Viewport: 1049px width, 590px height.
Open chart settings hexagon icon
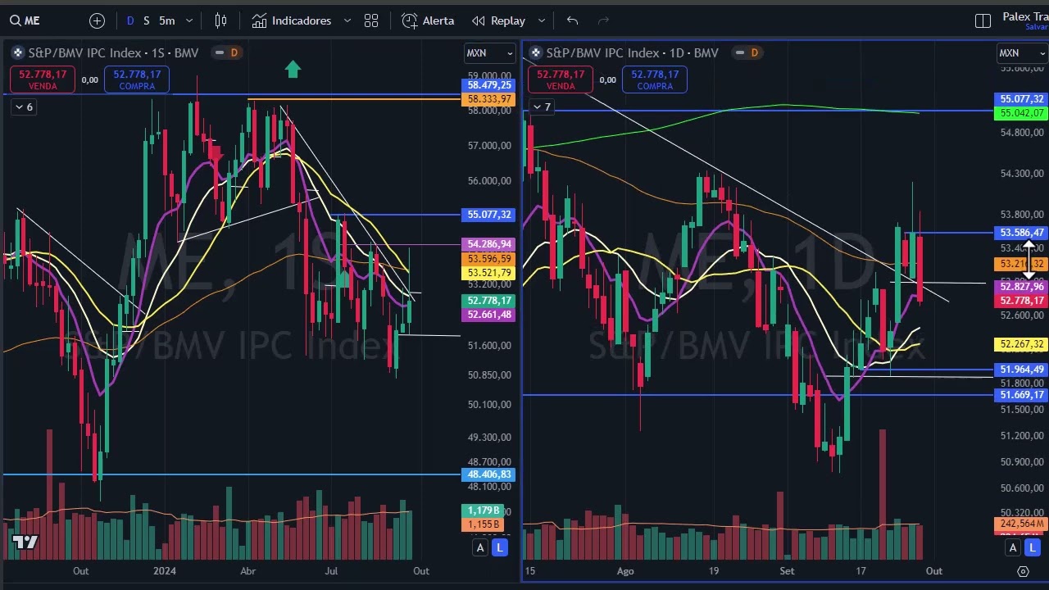coord(1023,571)
